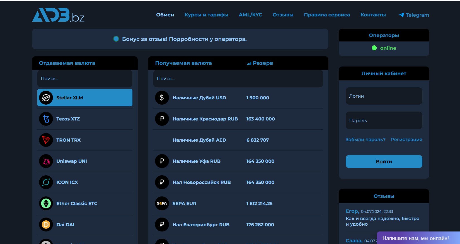
Task: Choose the Dai DAI coin icon
Action: coord(46,225)
